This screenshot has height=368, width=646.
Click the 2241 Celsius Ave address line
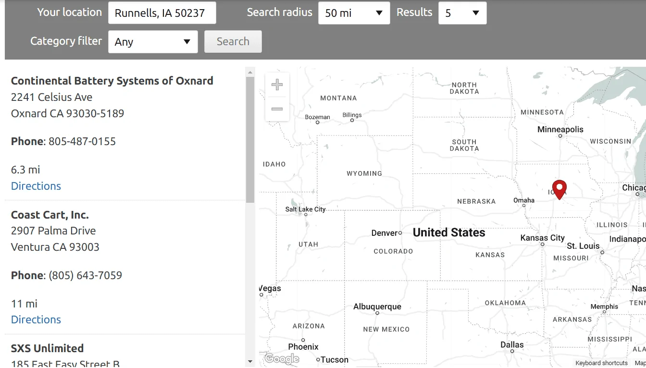(x=51, y=97)
